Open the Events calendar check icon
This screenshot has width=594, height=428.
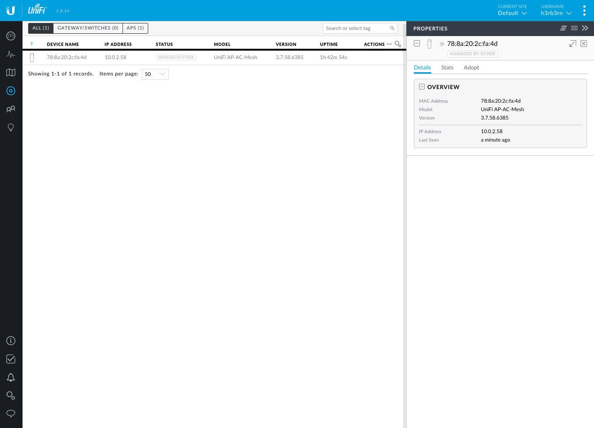tap(11, 359)
